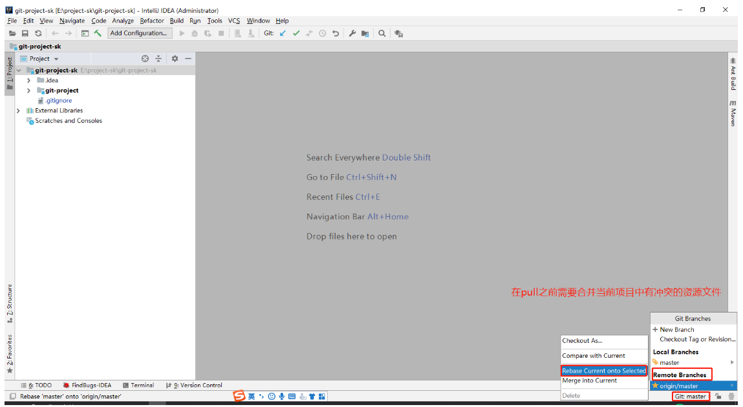Open Settings via the wrench icon

[352, 33]
